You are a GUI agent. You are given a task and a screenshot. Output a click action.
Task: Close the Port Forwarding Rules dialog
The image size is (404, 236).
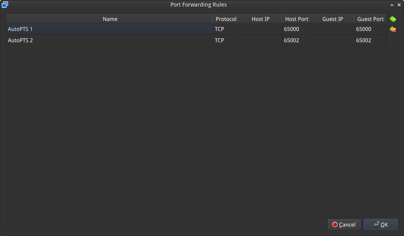tap(399, 5)
